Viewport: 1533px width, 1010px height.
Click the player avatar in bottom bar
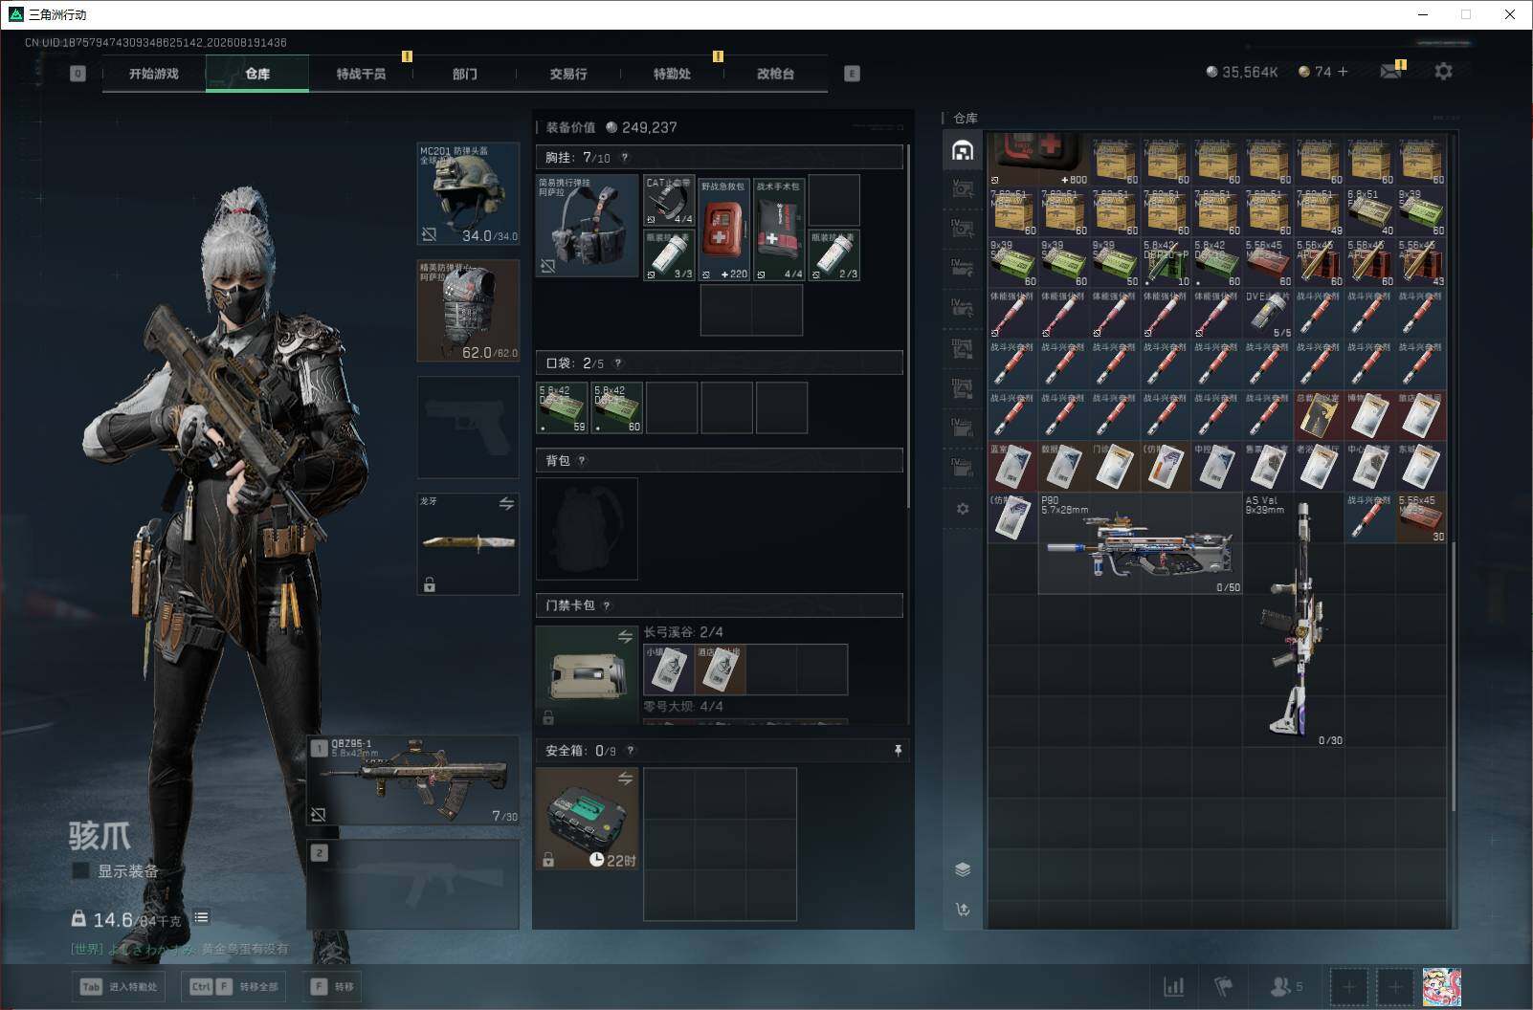(1442, 986)
